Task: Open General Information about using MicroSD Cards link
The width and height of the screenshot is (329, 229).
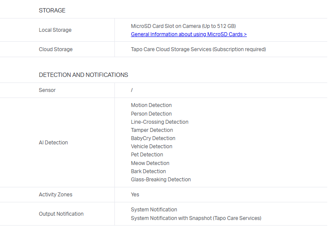Action: [x=189, y=34]
